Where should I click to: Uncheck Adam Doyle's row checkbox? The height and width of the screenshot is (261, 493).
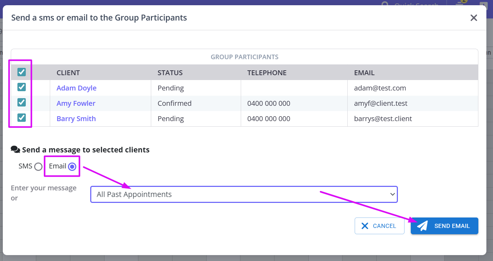pos(22,87)
